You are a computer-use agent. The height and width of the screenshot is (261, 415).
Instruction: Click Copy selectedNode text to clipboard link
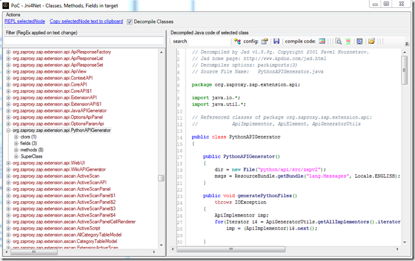coord(86,21)
